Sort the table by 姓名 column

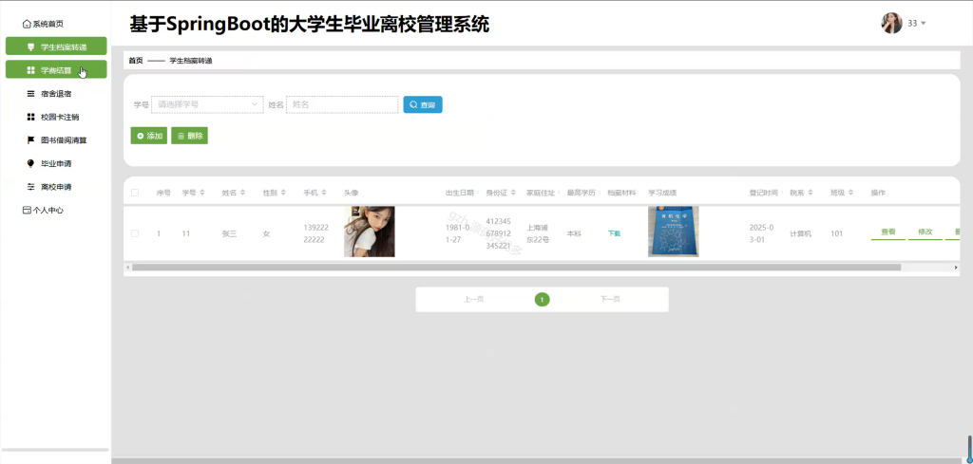pos(242,193)
